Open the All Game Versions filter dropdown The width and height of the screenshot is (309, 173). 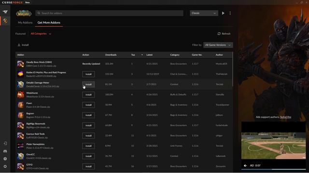pos(218,45)
